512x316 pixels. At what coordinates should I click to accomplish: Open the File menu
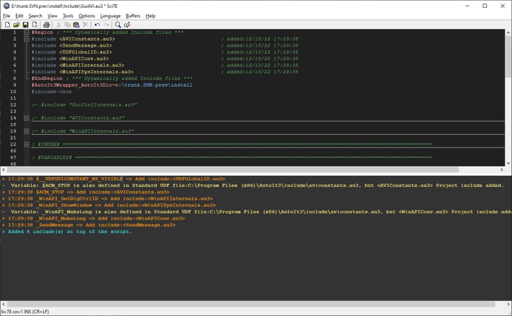(x=7, y=16)
